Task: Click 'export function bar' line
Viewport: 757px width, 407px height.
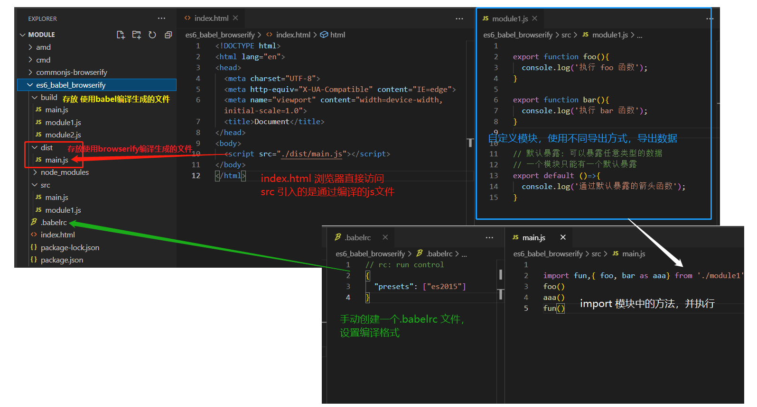Action: coord(561,99)
